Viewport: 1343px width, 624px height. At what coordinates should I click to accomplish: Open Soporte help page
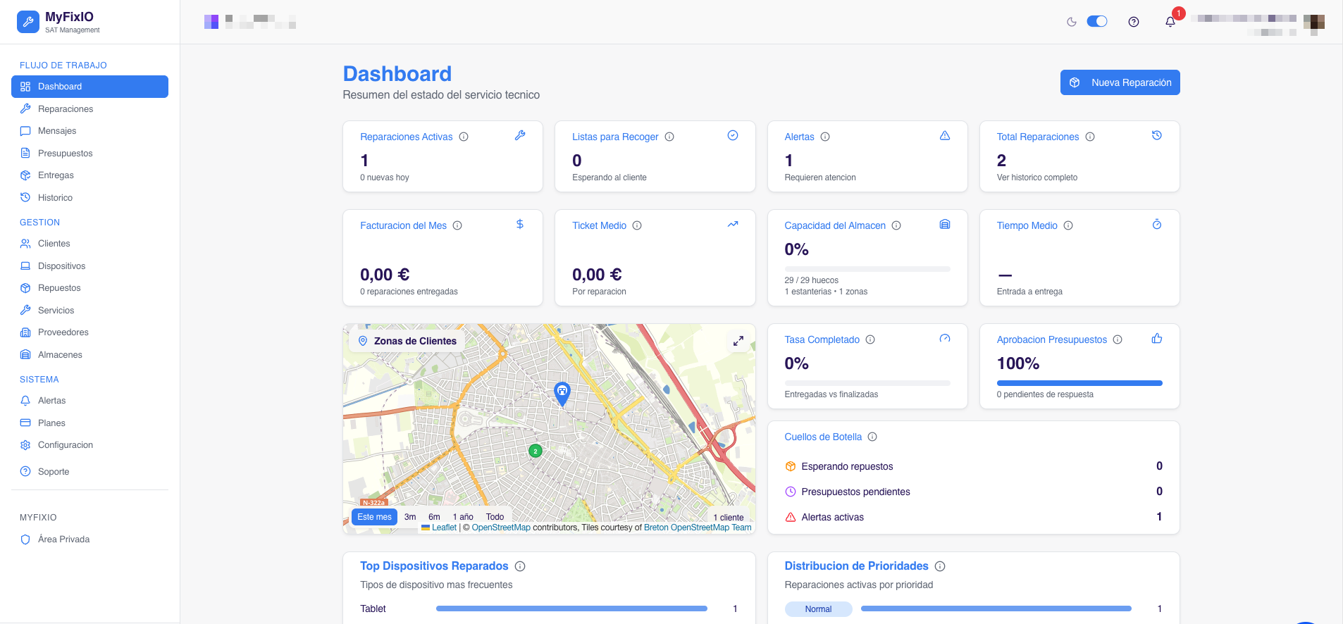pos(89,472)
